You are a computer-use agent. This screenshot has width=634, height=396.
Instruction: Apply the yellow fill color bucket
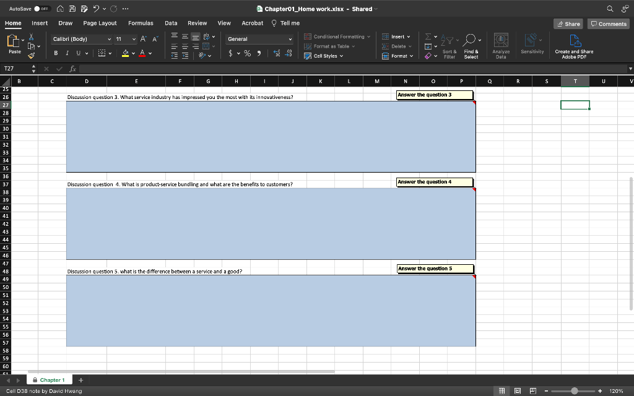pyautogui.click(x=125, y=53)
